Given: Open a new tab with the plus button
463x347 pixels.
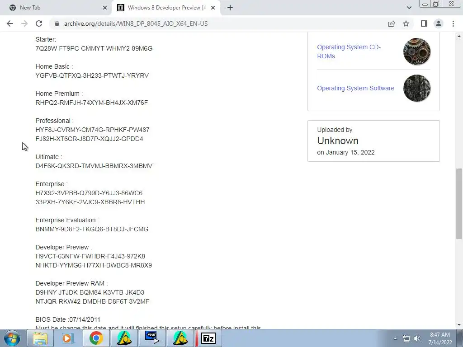Looking at the screenshot, I should (230, 8).
